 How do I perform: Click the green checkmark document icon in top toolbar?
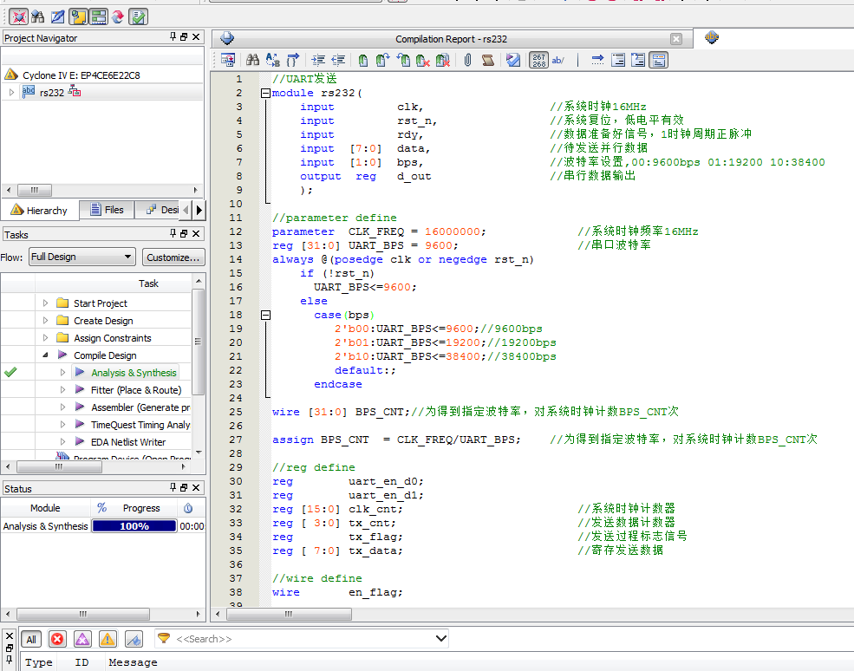click(138, 16)
